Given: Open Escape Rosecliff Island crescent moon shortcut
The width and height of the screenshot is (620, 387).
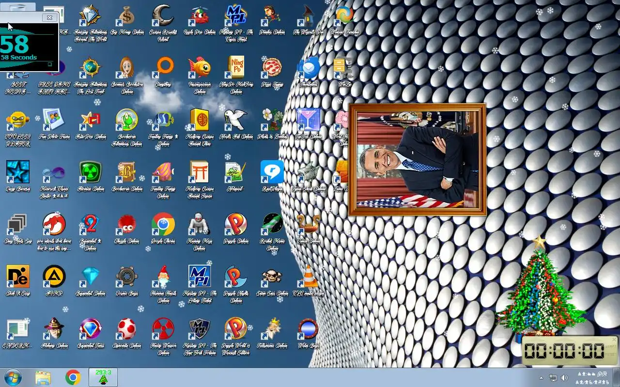Looking at the screenshot, I should click(163, 16).
